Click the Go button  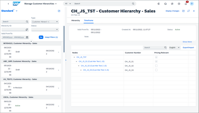(41, 37)
